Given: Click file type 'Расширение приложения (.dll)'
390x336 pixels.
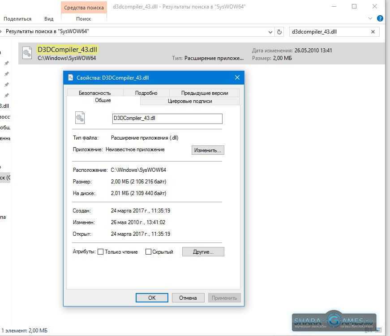Looking at the screenshot, I should click(x=145, y=138).
